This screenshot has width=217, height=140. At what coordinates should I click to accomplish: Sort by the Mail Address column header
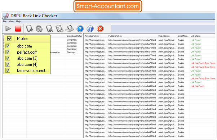(164, 36)
